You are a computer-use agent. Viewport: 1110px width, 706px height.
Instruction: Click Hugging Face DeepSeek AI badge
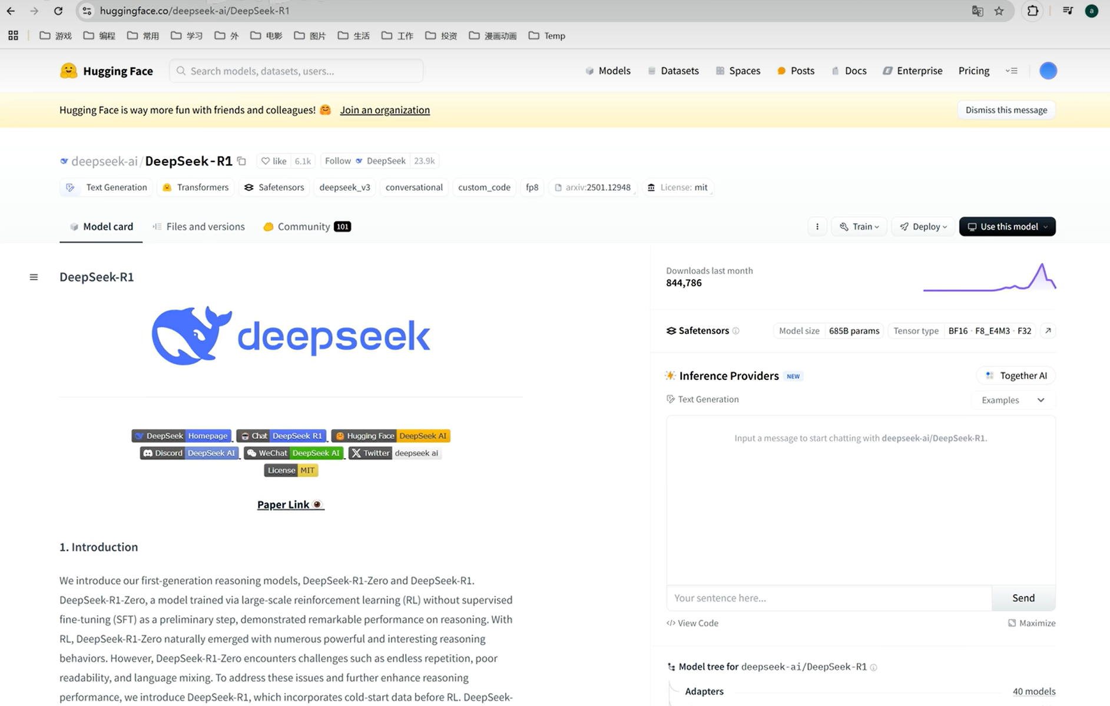coord(390,436)
